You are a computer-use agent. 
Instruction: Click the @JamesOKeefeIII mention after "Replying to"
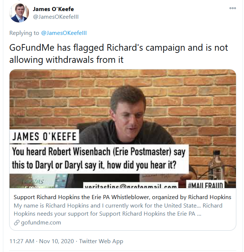coord(64,33)
